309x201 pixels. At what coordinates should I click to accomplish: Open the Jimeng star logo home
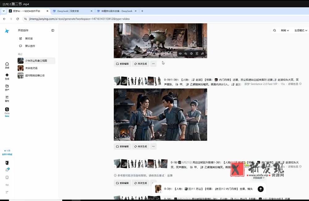coord(7,31)
